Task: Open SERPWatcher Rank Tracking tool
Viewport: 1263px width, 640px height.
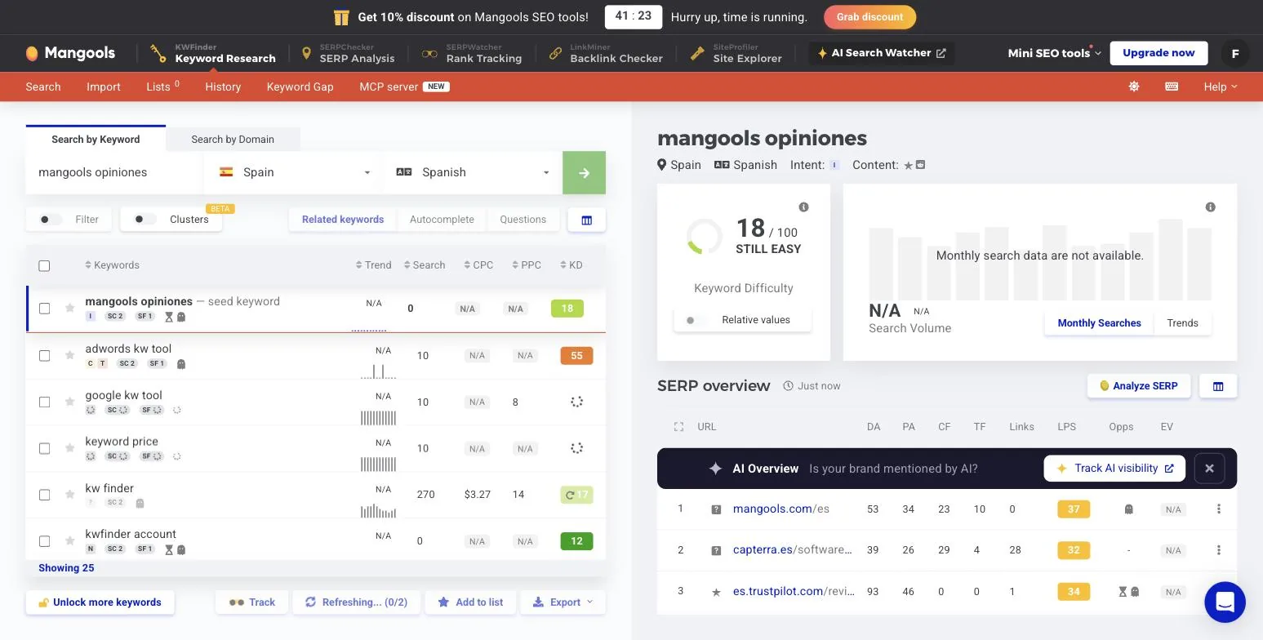Action: [472, 53]
